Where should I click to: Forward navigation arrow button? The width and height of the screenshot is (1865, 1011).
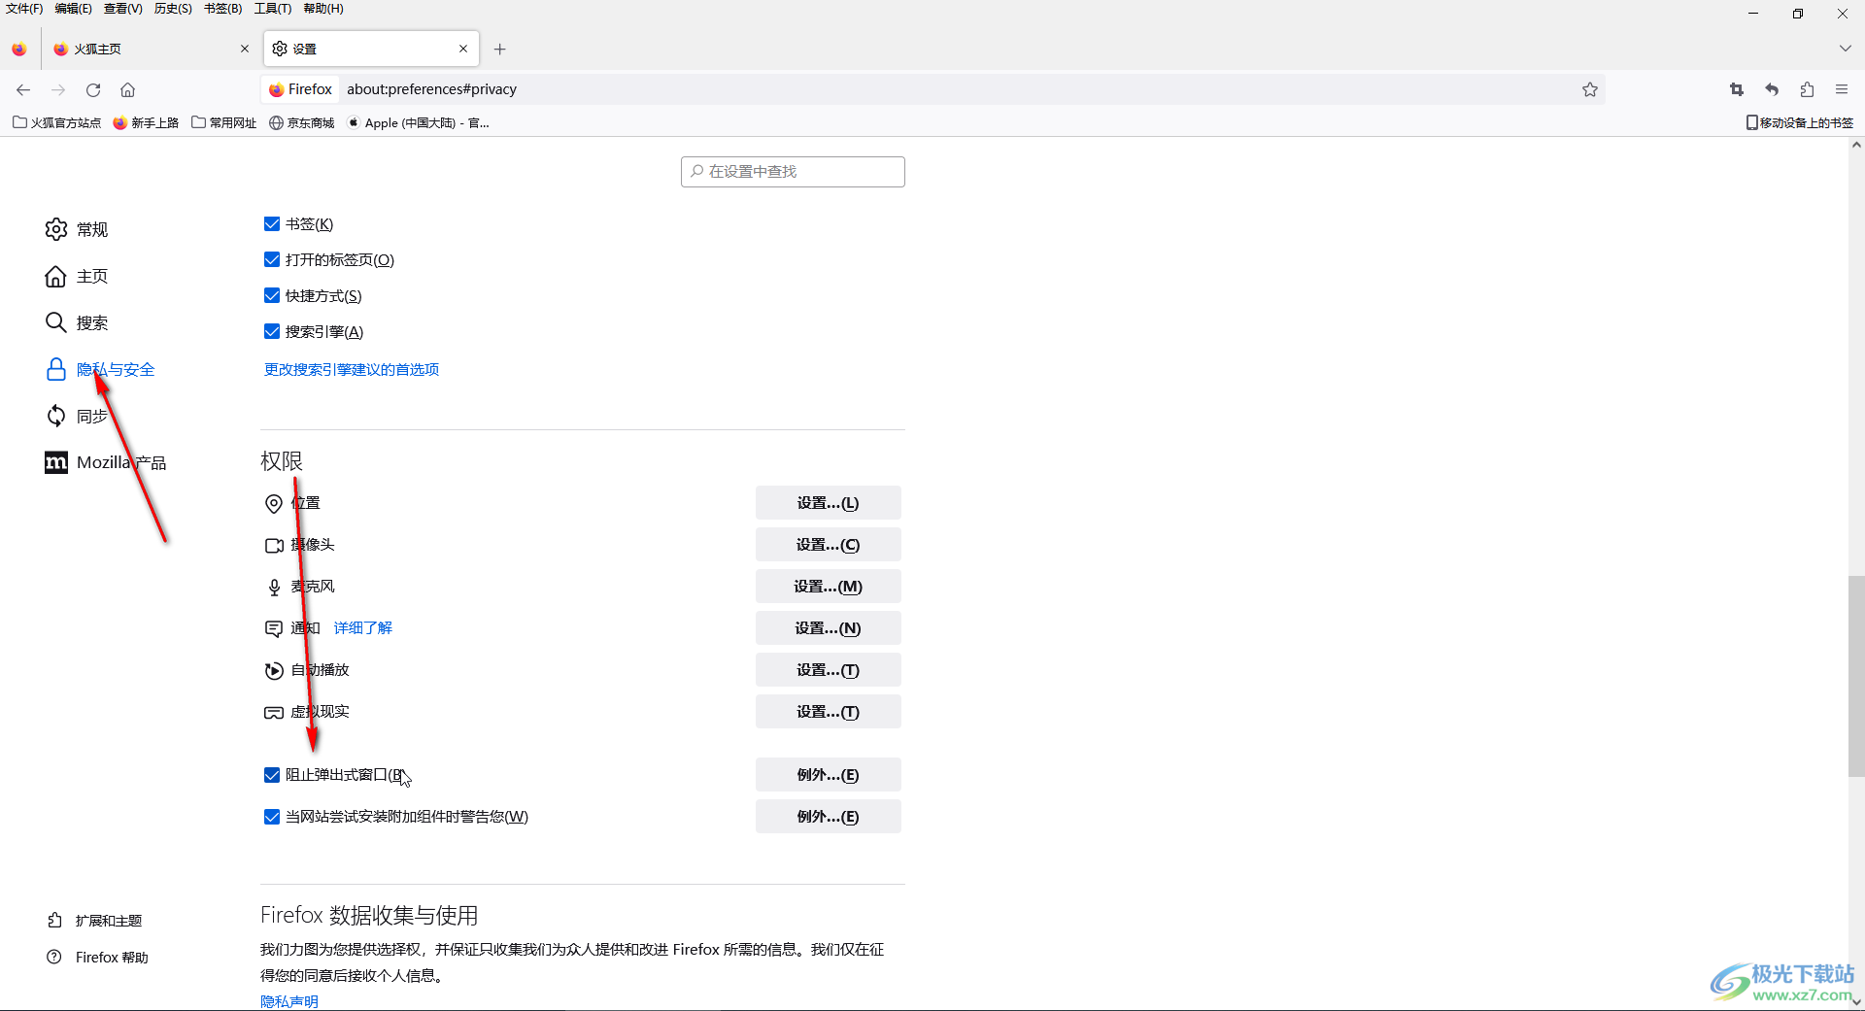point(58,89)
